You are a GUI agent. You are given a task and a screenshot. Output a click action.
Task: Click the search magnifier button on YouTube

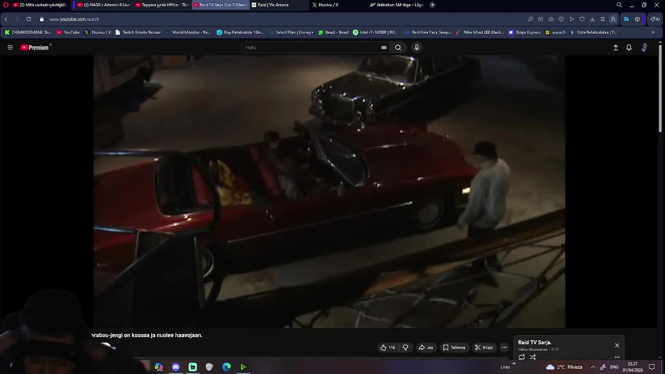click(398, 47)
